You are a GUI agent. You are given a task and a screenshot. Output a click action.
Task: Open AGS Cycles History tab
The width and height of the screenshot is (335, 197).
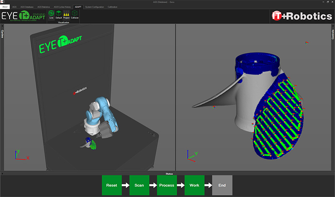pyautogui.click(x=62, y=7)
